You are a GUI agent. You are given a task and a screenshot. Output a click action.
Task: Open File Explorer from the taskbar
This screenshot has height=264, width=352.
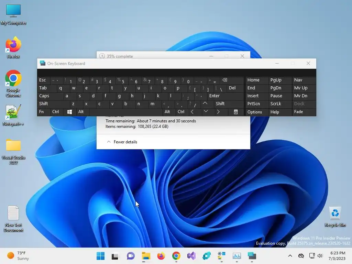click(146, 256)
